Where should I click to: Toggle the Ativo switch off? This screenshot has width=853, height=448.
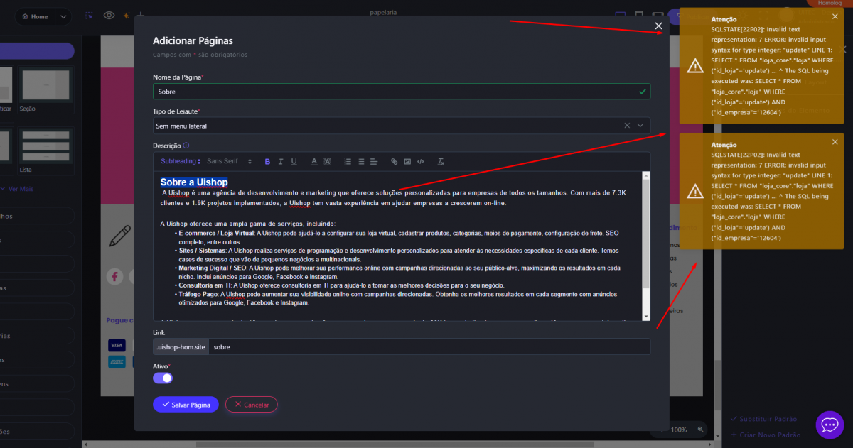click(163, 378)
